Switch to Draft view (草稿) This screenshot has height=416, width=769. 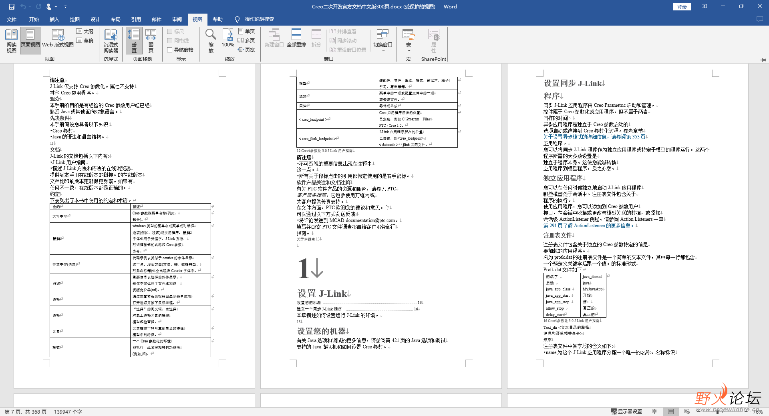click(85, 40)
